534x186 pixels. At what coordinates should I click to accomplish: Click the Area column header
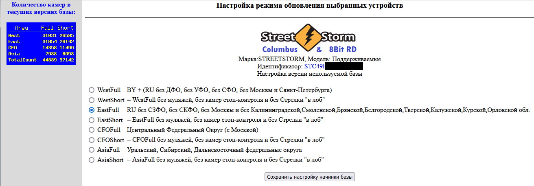(x=21, y=28)
